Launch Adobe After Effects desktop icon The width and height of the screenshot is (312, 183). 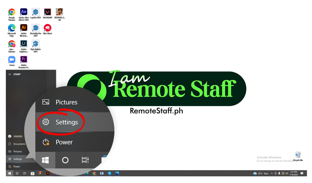[24, 14]
